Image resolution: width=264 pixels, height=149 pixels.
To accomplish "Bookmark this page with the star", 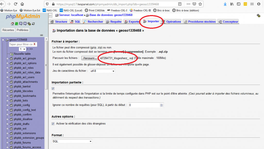I will point(200,4).
